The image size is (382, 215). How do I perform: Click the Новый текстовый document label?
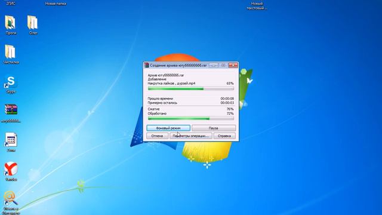(x=257, y=6)
